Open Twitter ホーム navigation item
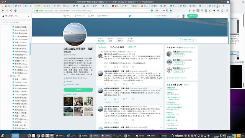245x138 pixels. tap(67, 16)
